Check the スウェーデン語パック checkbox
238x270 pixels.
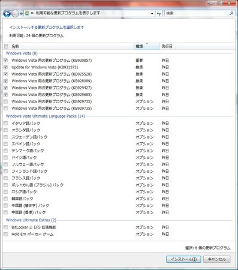(x=5, y=137)
